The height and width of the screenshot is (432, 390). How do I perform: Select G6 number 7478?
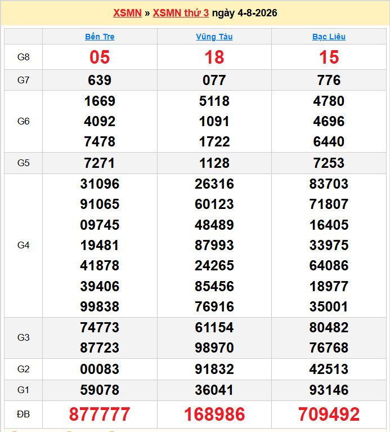pos(100,141)
